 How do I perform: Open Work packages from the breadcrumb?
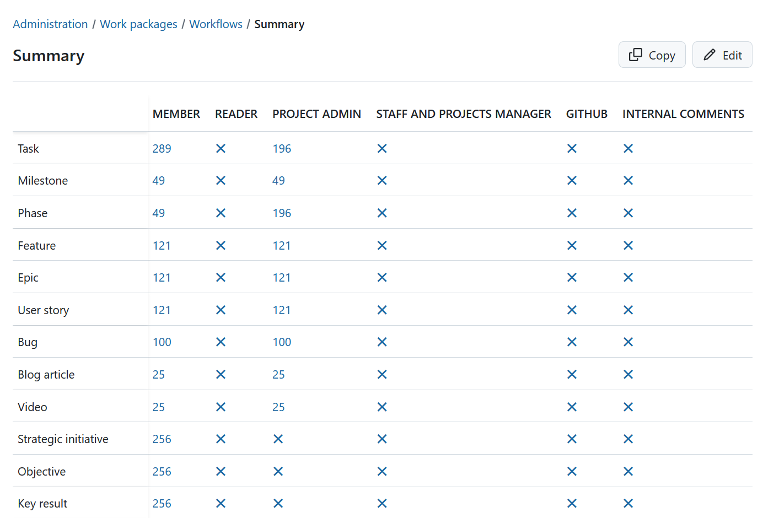[x=138, y=24]
